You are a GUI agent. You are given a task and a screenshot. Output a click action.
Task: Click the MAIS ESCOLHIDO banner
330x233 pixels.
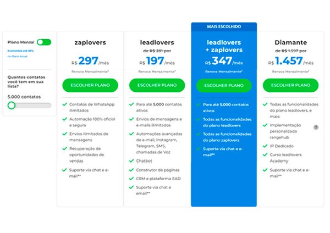click(x=224, y=27)
